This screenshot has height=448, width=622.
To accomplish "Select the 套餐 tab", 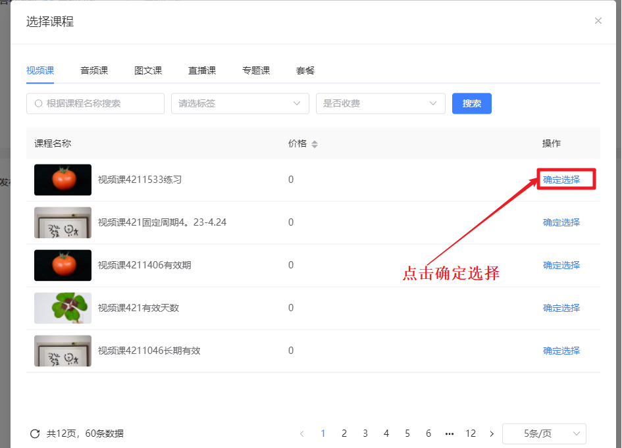I will point(305,70).
